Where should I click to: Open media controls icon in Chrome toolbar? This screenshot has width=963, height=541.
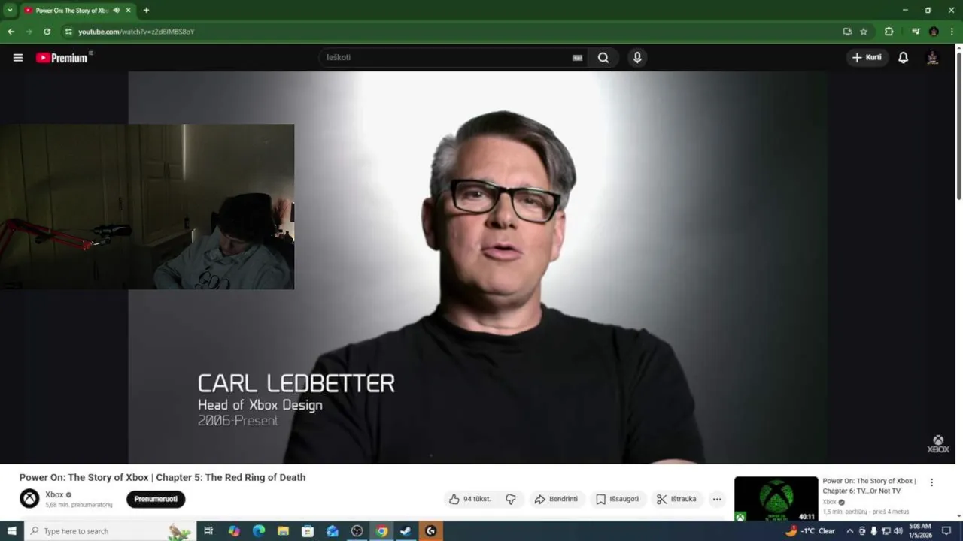pos(916,32)
